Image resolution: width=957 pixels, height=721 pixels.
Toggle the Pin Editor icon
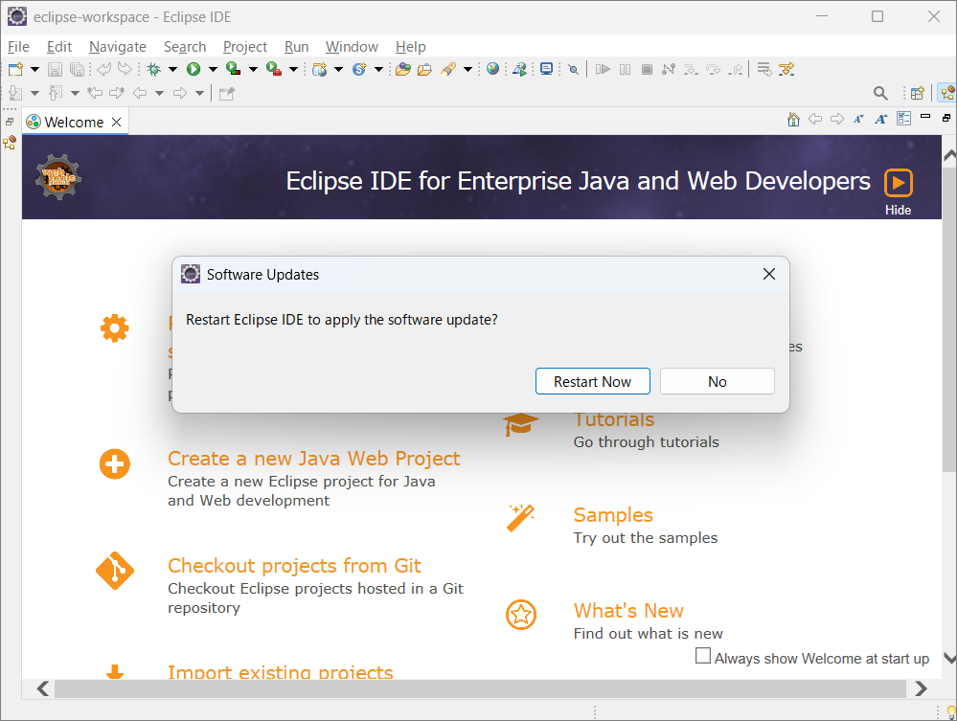pos(226,93)
